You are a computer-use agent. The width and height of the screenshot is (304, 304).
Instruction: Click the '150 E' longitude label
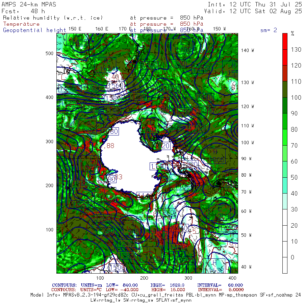coord(75,29)
